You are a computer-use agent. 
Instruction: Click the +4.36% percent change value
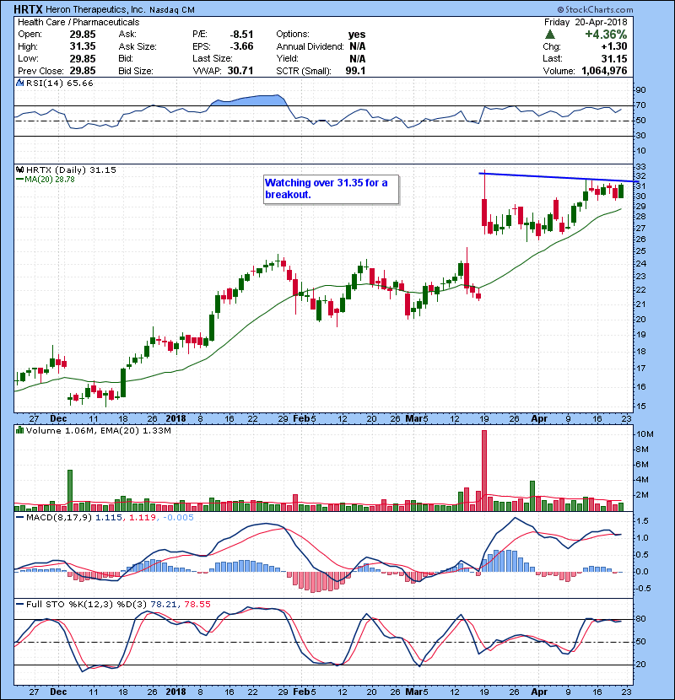606,35
